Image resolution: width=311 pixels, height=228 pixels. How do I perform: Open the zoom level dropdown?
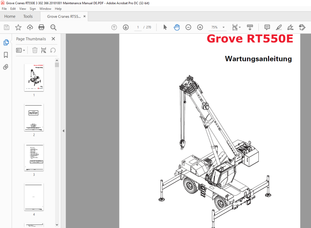click(224, 27)
